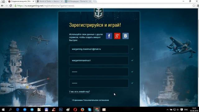The image size is (199, 112).
Task: Click the confirm password field
Action: pos(99,83)
